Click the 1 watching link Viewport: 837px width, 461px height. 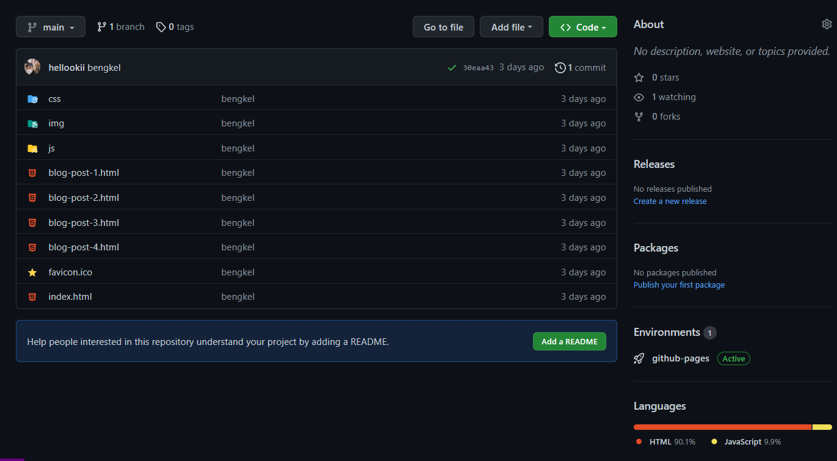coord(673,97)
